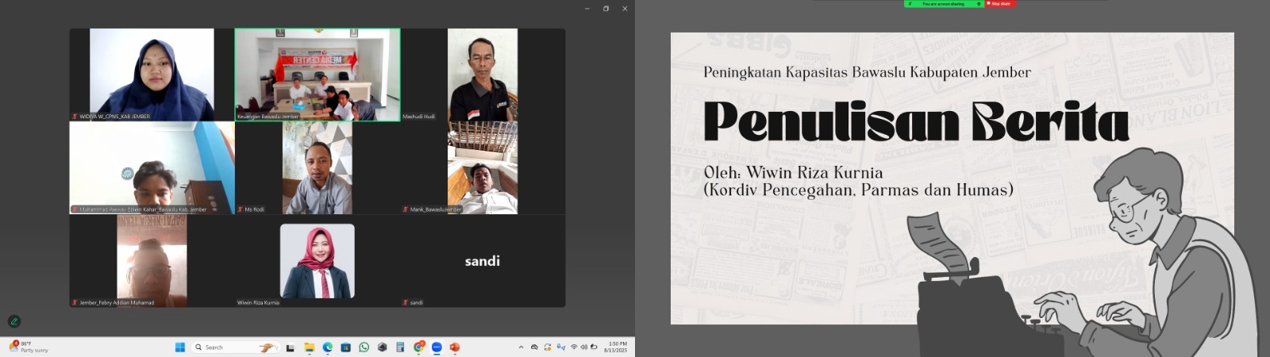
Task: Switch to PowerPoint on the taskbar
Action: (455, 347)
